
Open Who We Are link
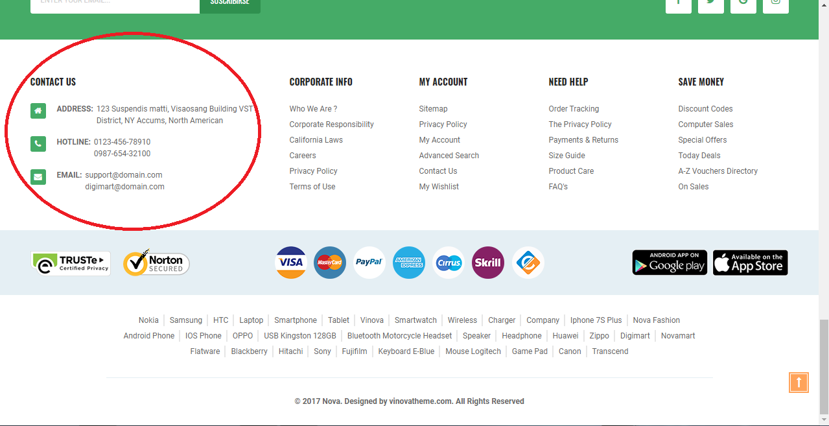coord(313,109)
